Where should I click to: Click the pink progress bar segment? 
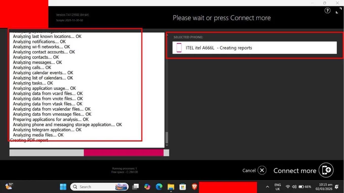click(x=123, y=153)
